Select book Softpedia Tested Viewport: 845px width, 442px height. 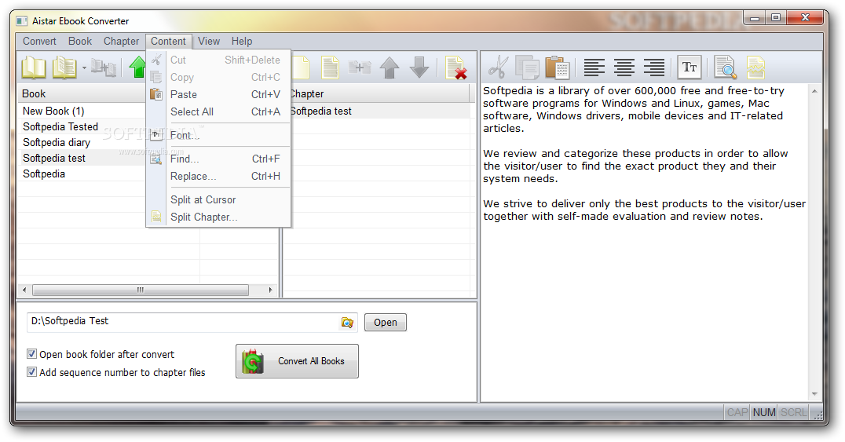coord(60,126)
